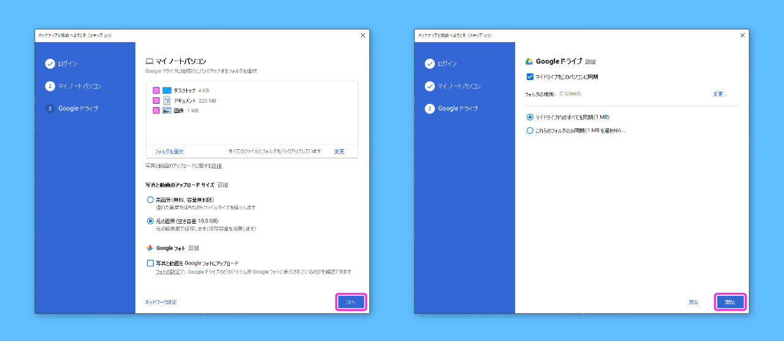Image resolution: width=784 pixels, height=341 pixels.
Task: Click the Google ドライブ triangle logo icon
Action: pos(529,62)
